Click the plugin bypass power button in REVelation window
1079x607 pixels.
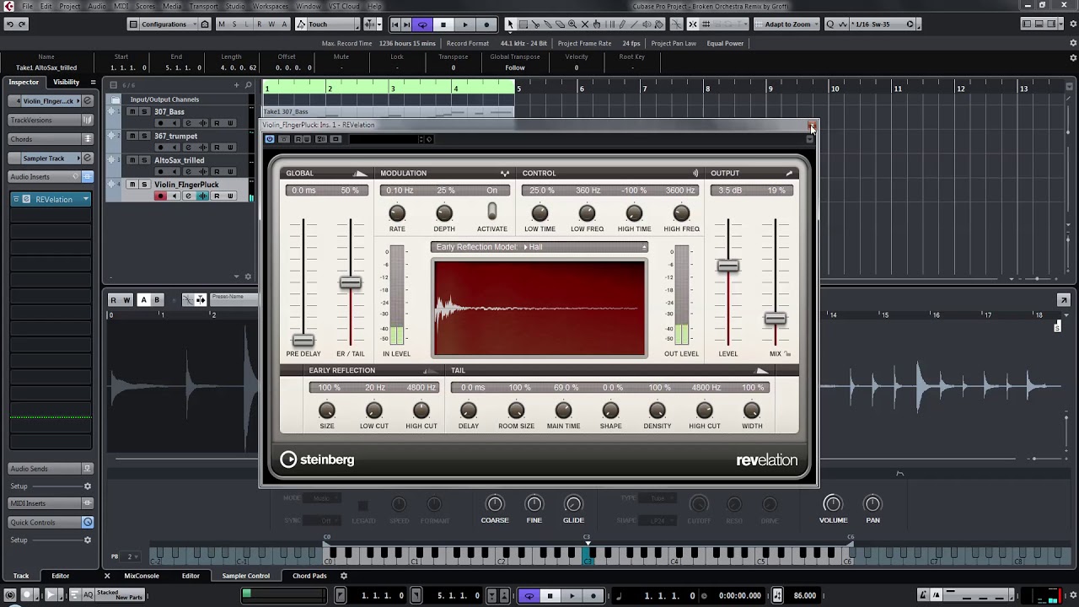[x=270, y=139]
